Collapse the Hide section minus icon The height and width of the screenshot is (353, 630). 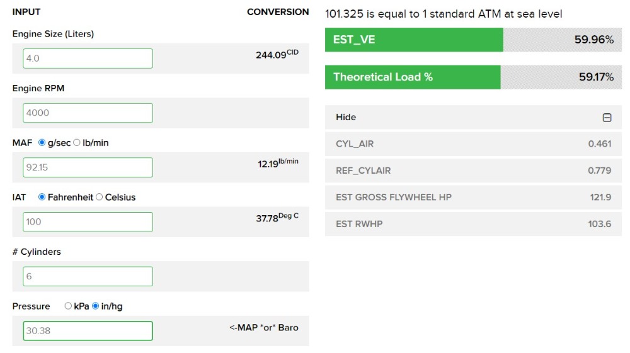click(x=607, y=118)
